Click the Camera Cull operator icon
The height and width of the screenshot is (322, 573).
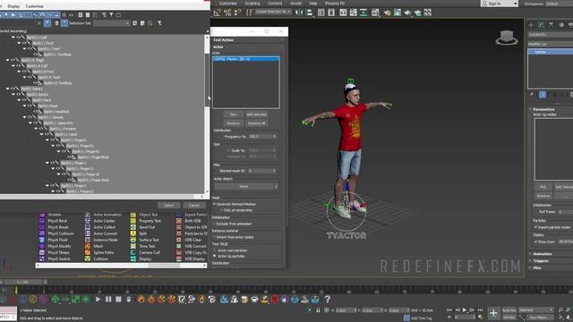click(x=133, y=252)
